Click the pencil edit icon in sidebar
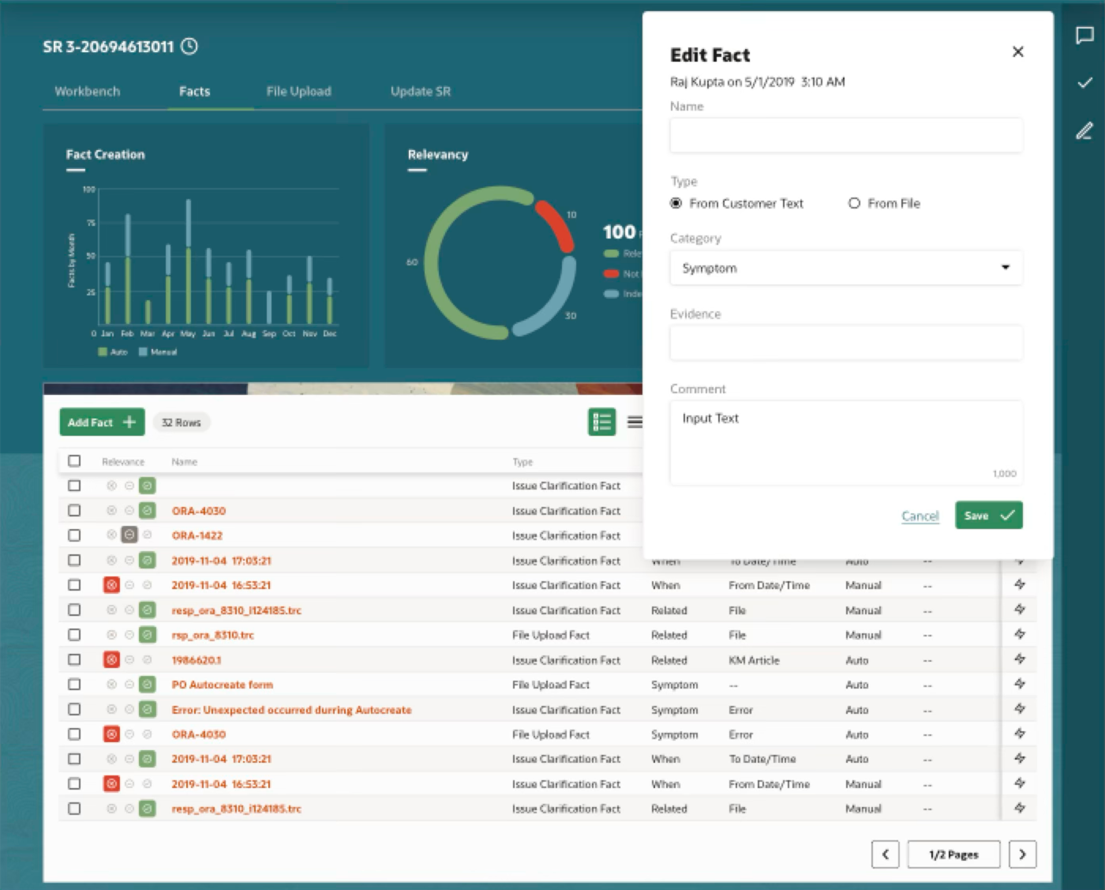 point(1085,131)
